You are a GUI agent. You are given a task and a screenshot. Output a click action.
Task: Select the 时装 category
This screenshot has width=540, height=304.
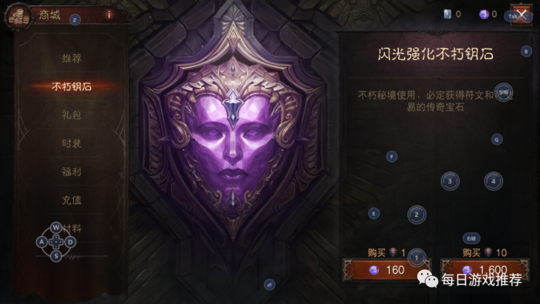(72, 143)
